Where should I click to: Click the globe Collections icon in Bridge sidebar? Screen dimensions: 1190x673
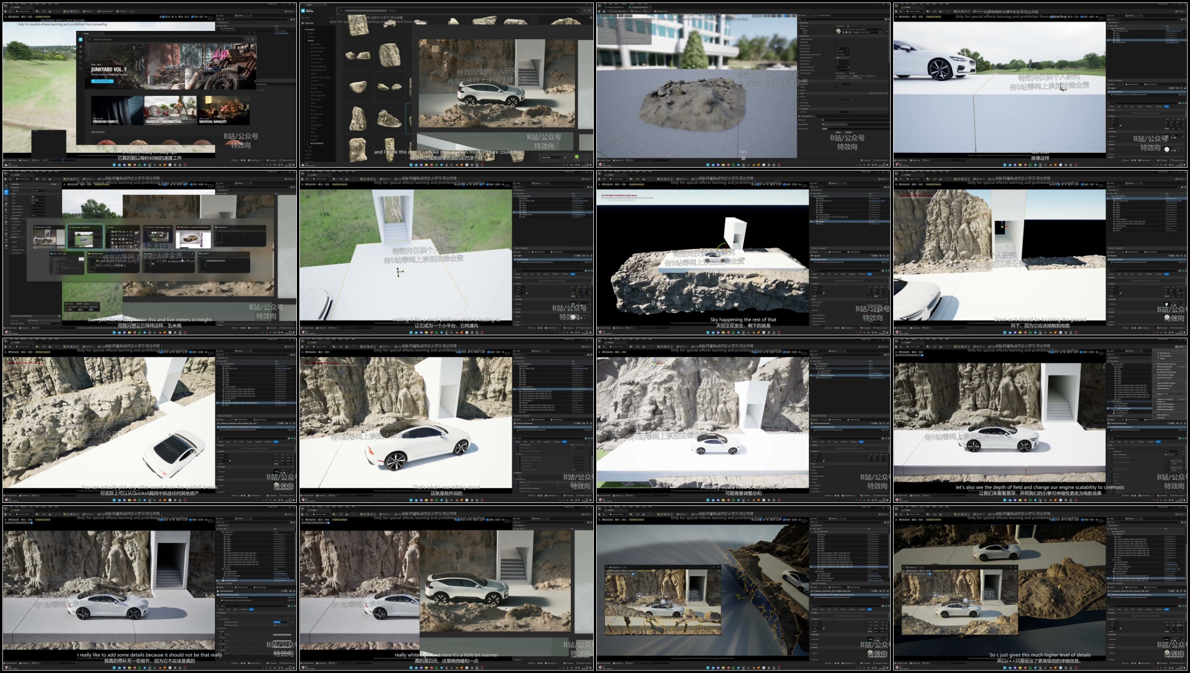coord(80,52)
